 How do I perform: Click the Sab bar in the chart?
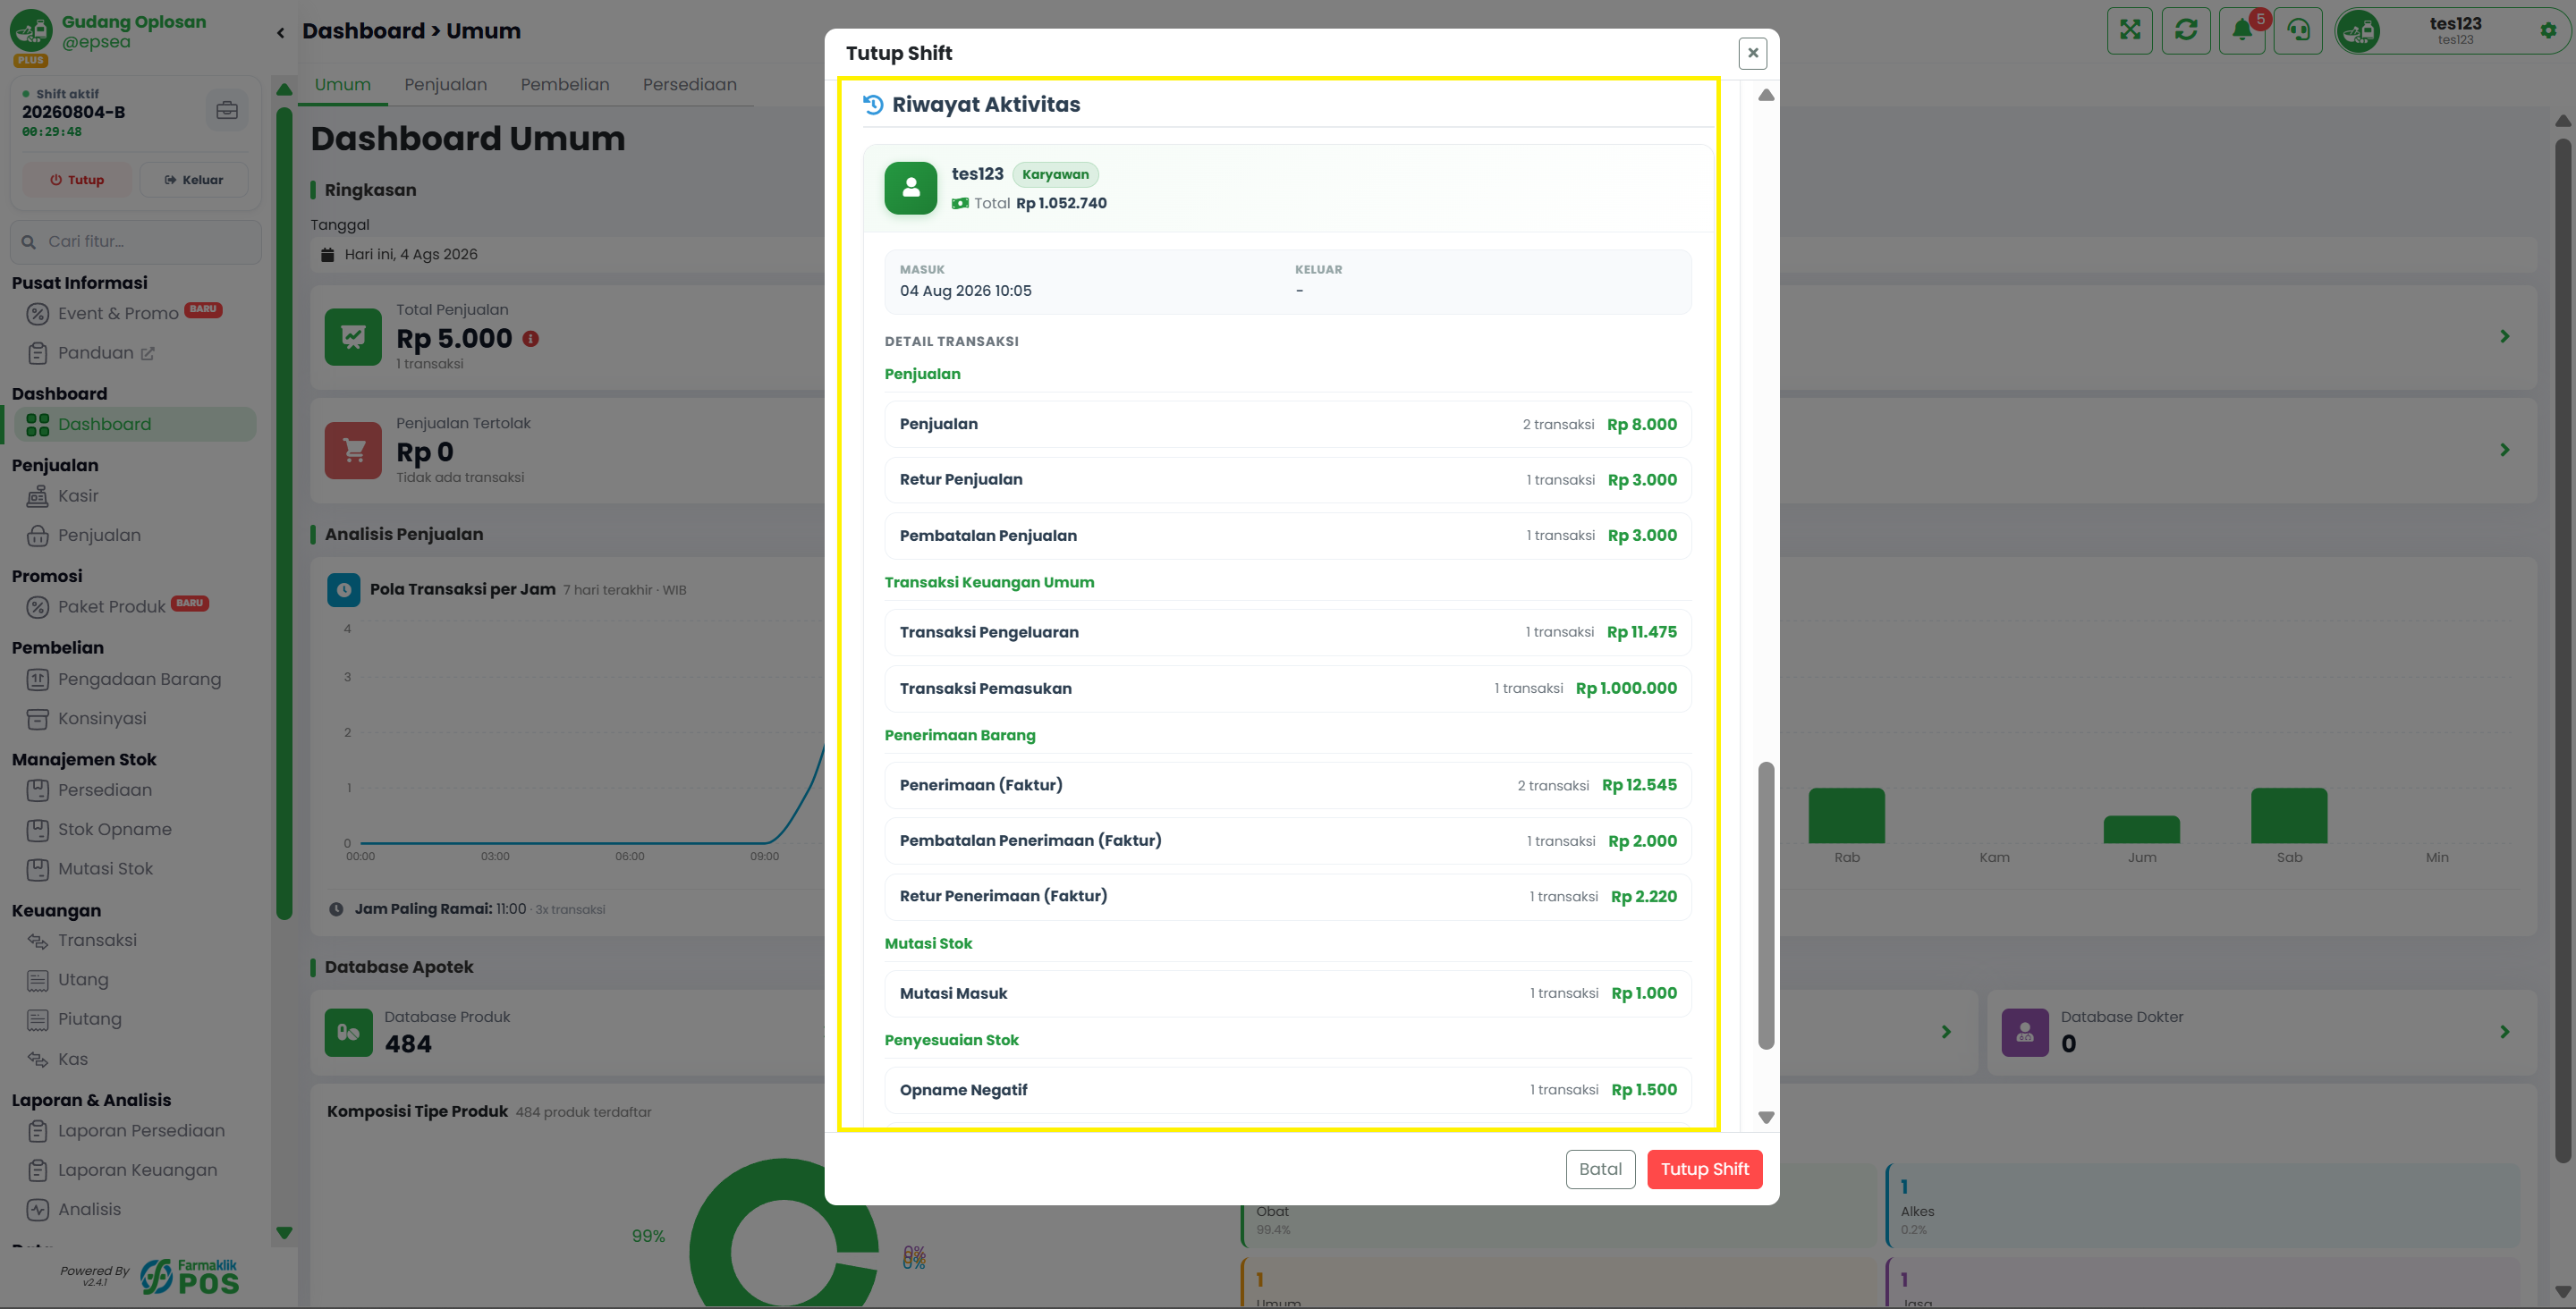(x=2288, y=816)
